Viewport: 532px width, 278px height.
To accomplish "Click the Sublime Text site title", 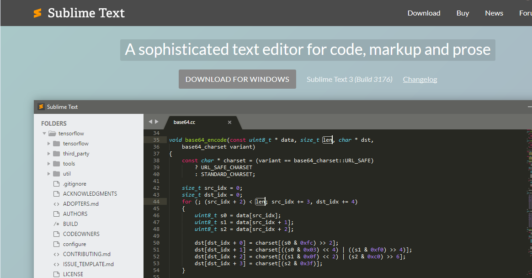I will (86, 13).
